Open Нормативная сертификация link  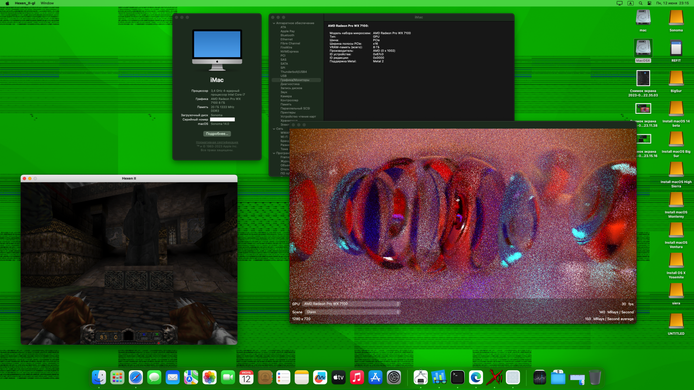tap(217, 142)
